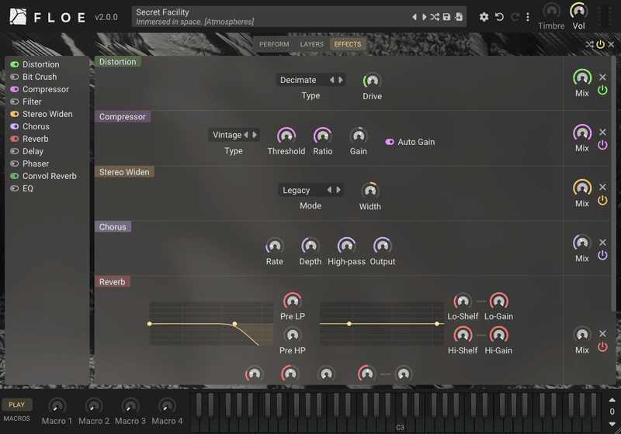Click Stereo Widen mode next arrow
621x434 pixels.
pos(338,190)
